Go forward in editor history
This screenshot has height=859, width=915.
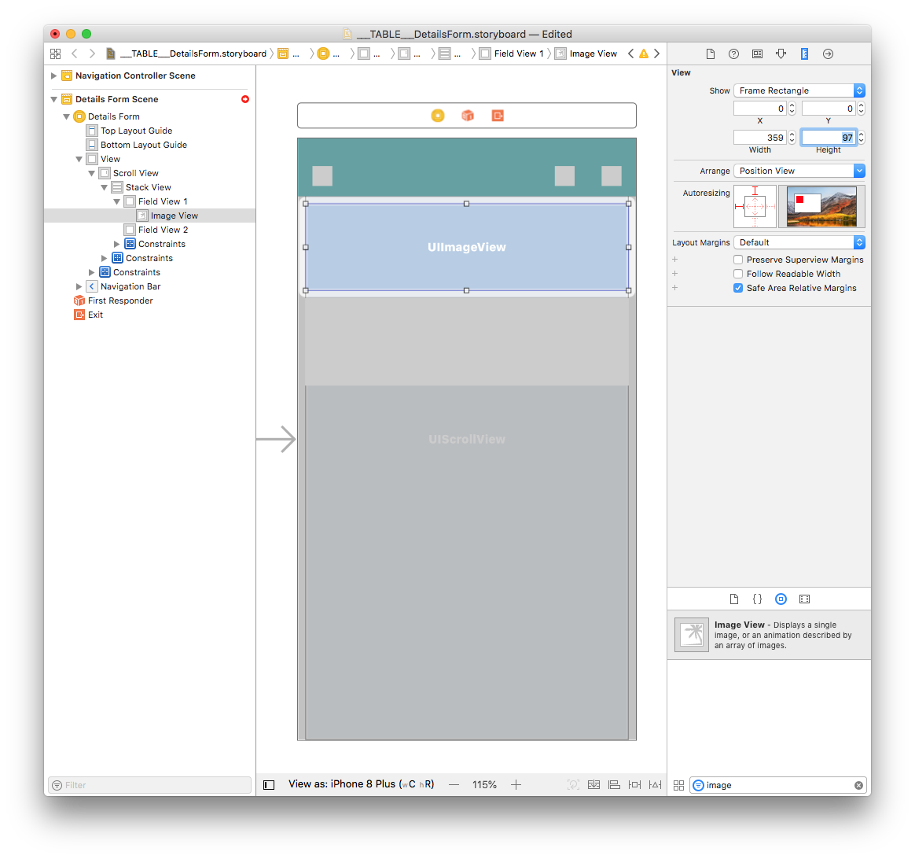coord(92,53)
